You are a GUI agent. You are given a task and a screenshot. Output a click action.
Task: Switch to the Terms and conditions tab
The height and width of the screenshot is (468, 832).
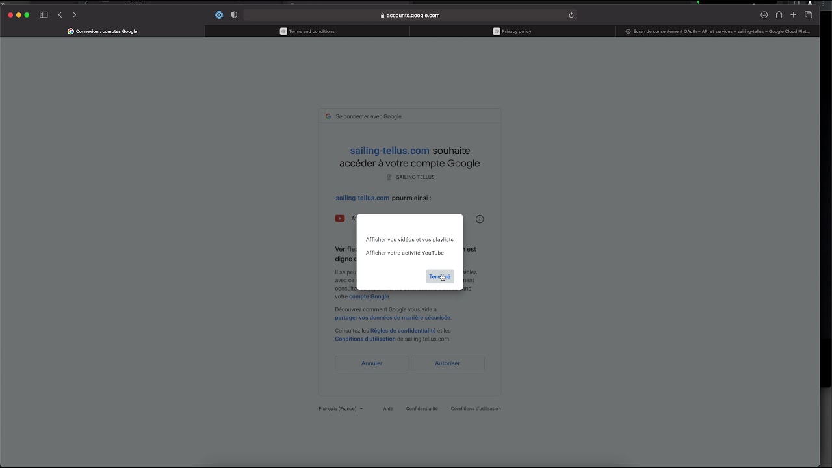307,31
